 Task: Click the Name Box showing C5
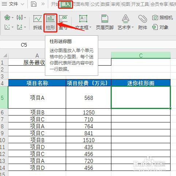point(24,45)
